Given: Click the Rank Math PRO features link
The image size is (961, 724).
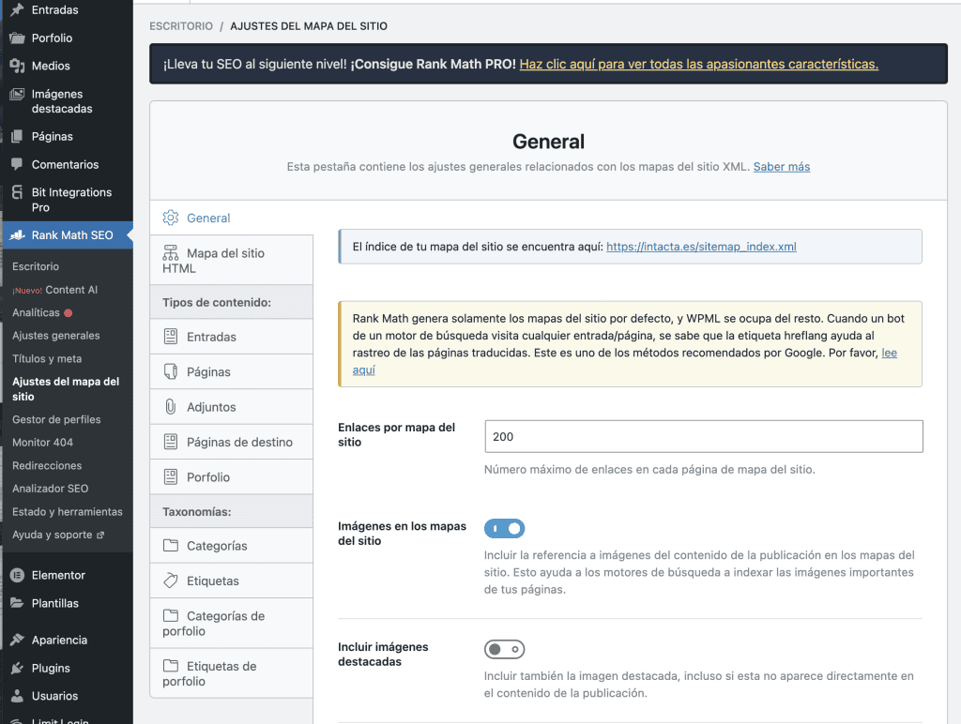Looking at the screenshot, I should pyautogui.click(x=698, y=64).
